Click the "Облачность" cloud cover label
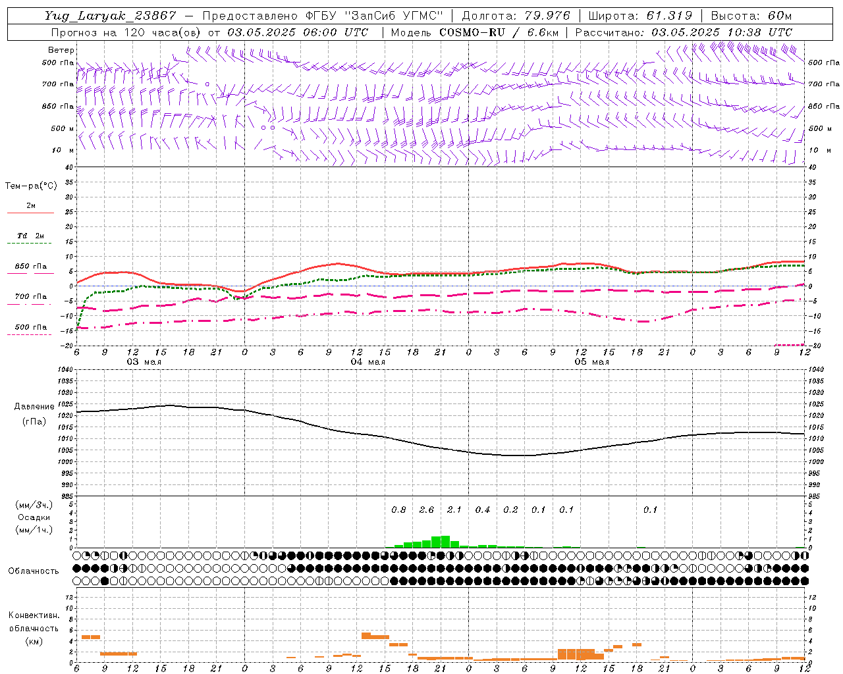Image resolution: width=843 pixels, height=674 pixels. 34,571
